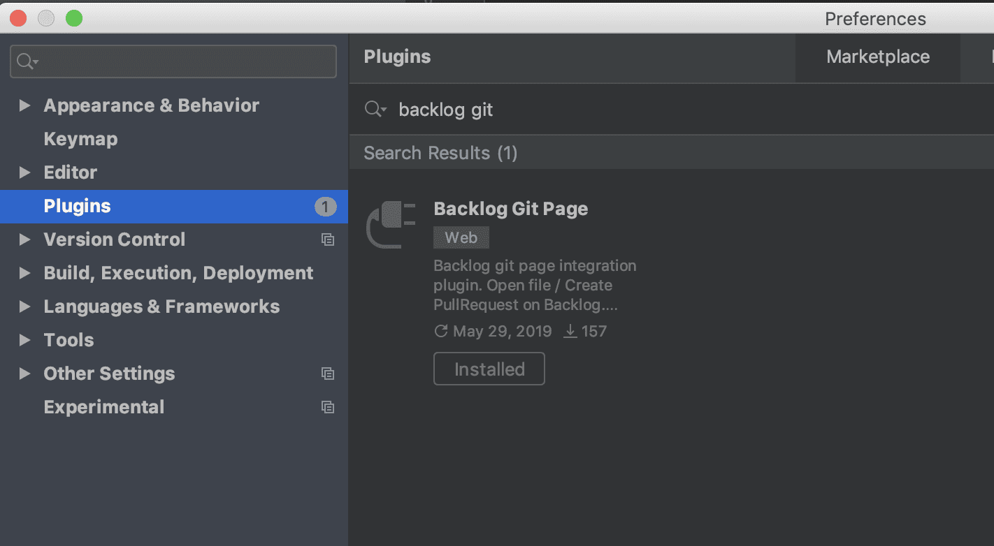Click the update date icon near May 29, 2019
Viewport: 994px width, 546px height.
tap(441, 331)
